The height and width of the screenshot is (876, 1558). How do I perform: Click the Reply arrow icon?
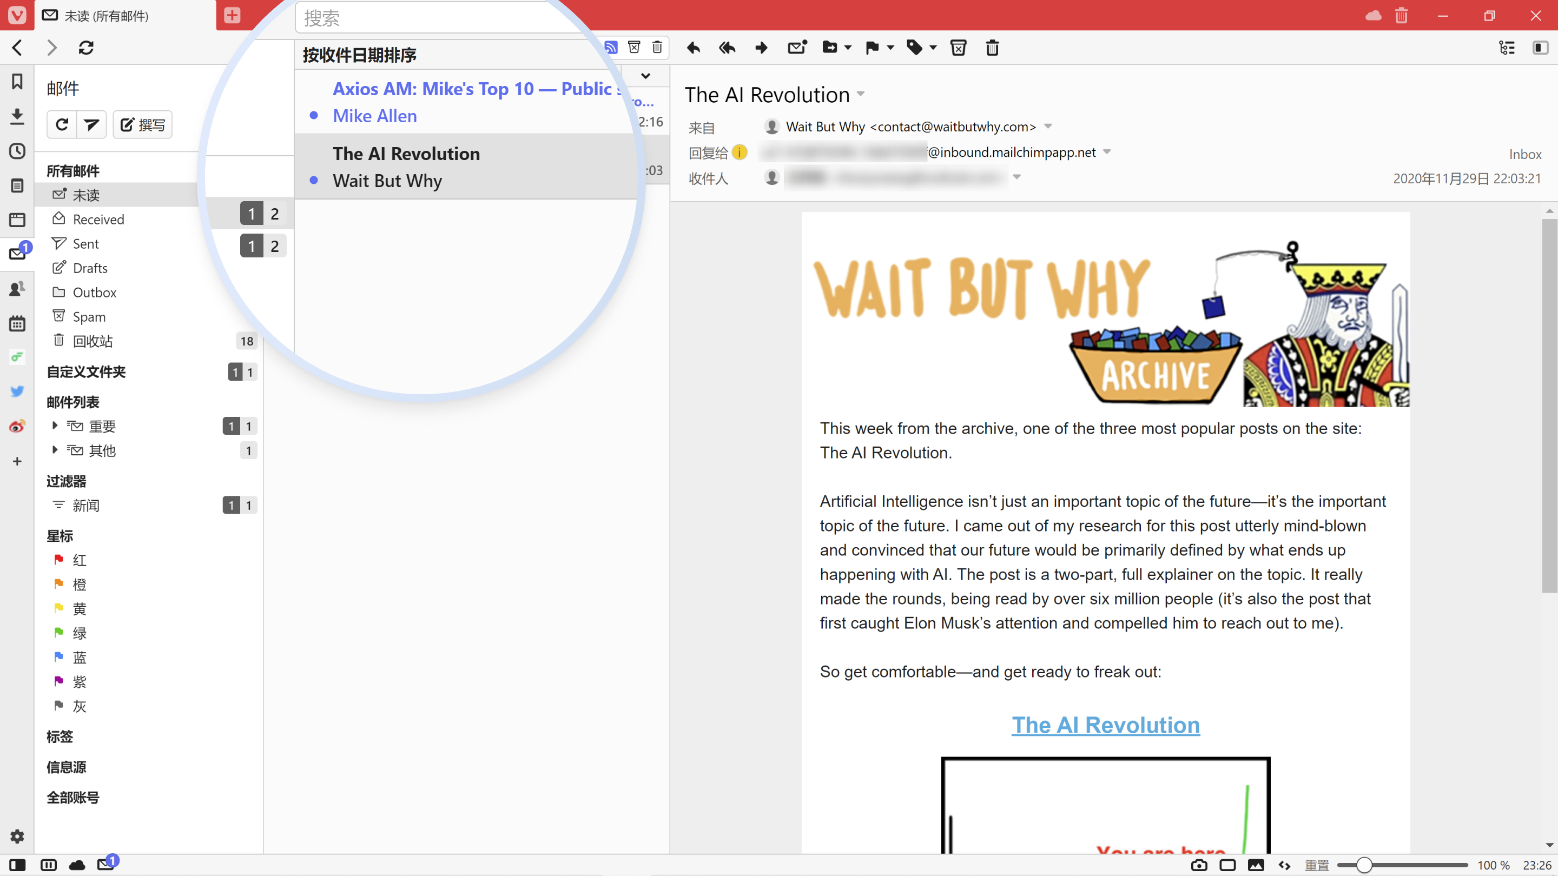pyautogui.click(x=693, y=48)
